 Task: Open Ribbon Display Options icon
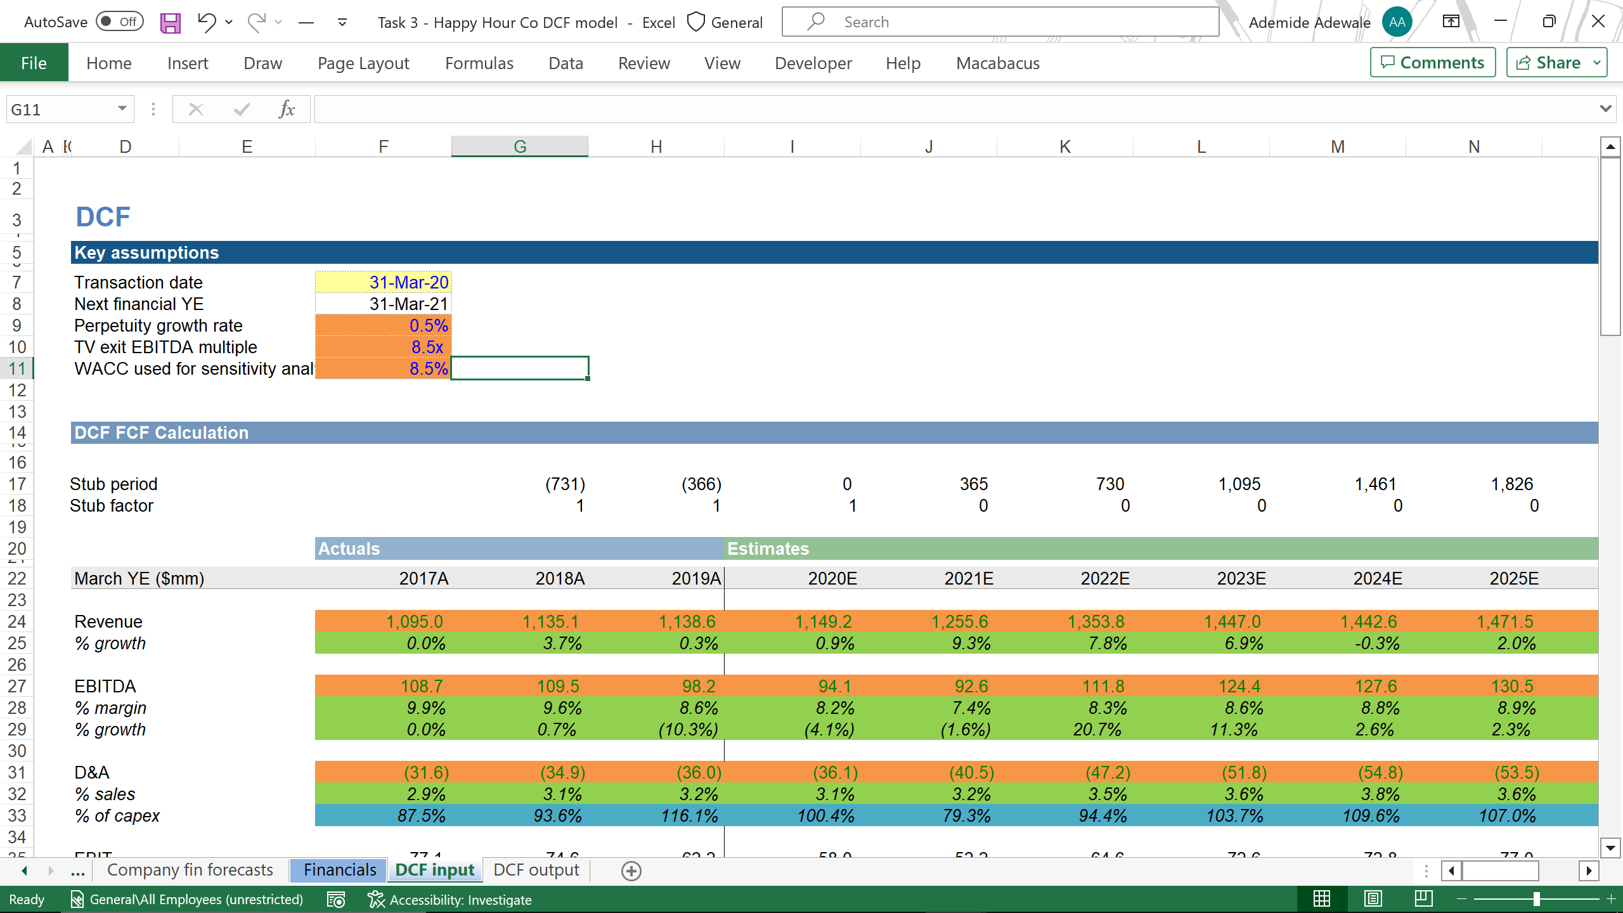coord(1451,22)
